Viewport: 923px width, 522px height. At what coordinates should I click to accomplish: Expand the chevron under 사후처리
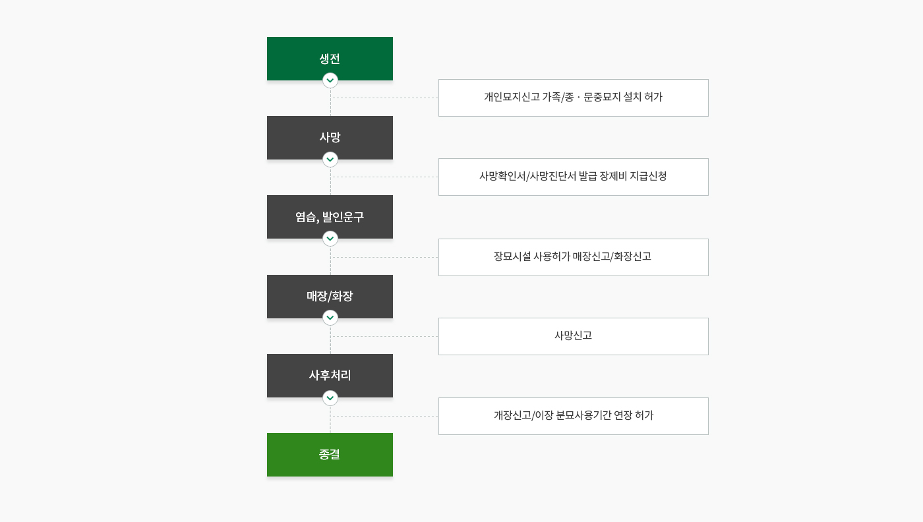point(330,398)
